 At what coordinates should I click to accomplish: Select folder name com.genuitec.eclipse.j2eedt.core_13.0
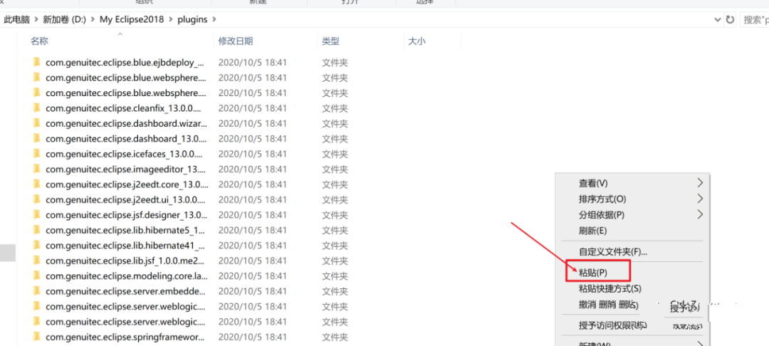[127, 184]
